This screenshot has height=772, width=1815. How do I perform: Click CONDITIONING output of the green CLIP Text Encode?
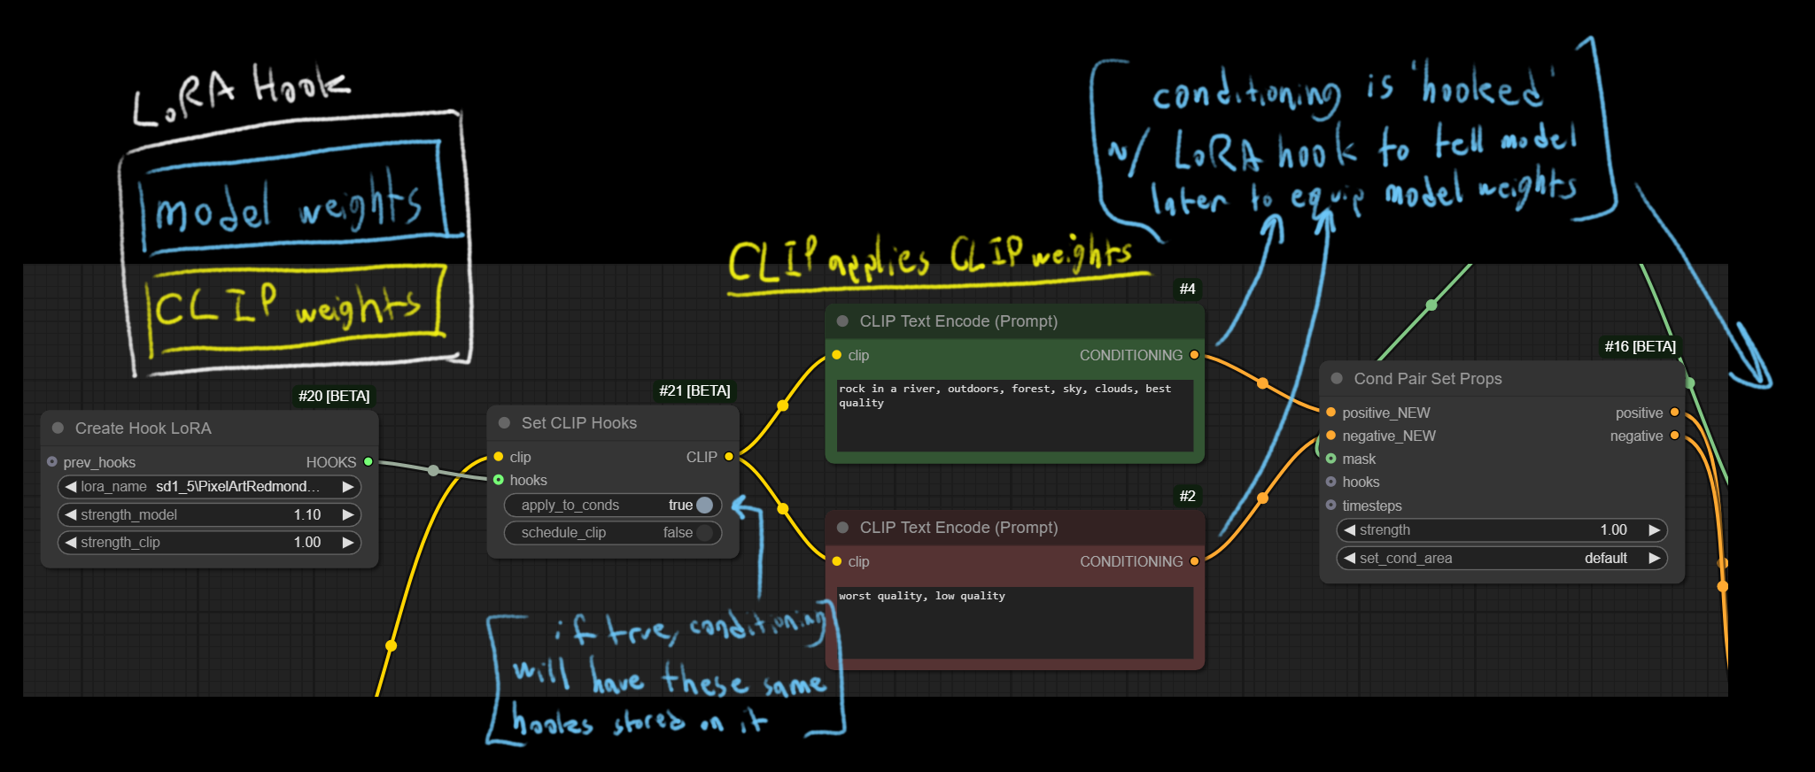(1194, 355)
